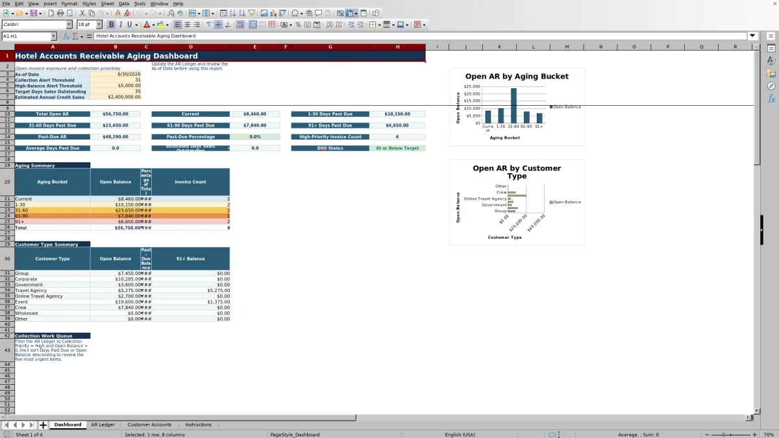The width and height of the screenshot is (779, 438).
Task: Toggle print preview icon
Action: 69,13
